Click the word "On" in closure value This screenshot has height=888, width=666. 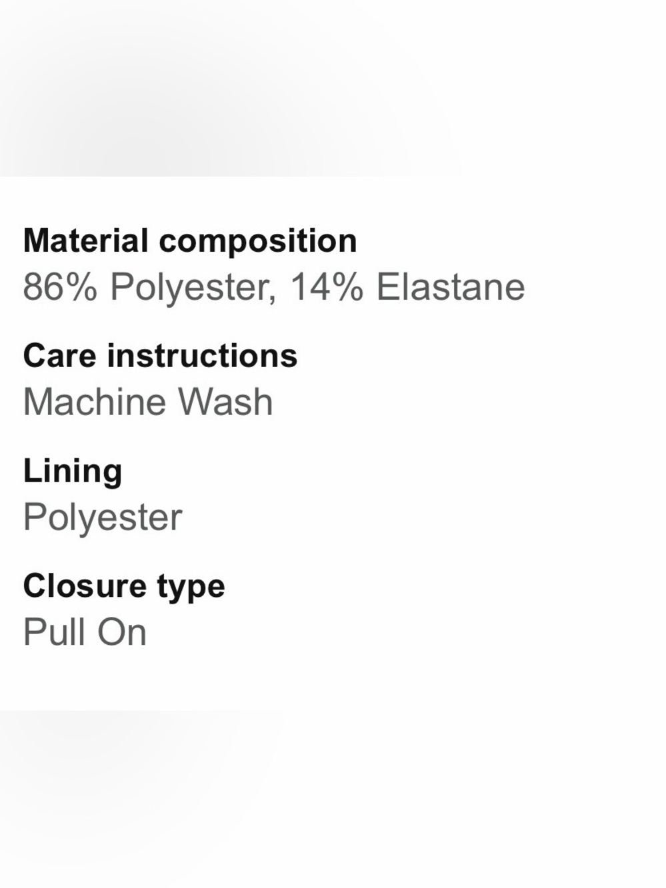point(122,632)
